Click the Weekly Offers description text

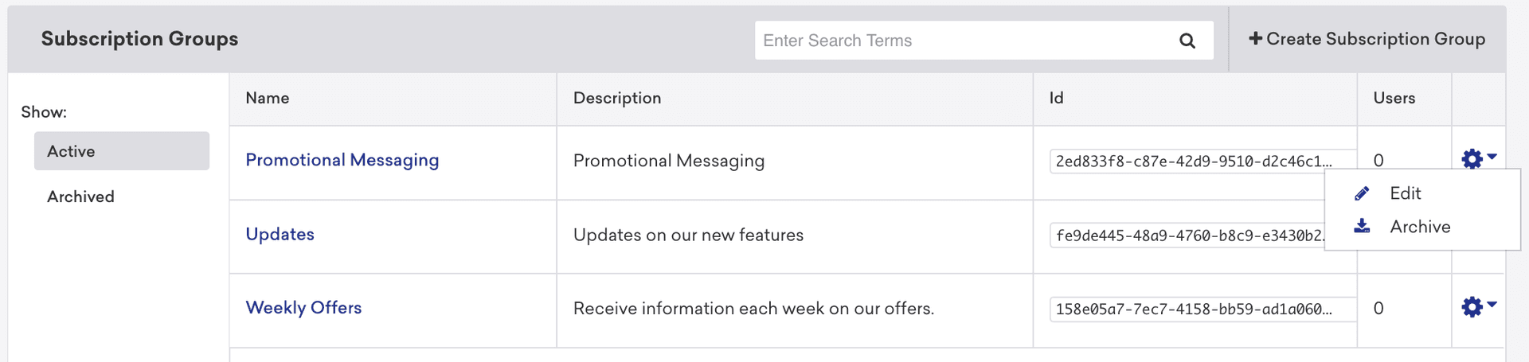pyautogui.click(x=753, y=309)
